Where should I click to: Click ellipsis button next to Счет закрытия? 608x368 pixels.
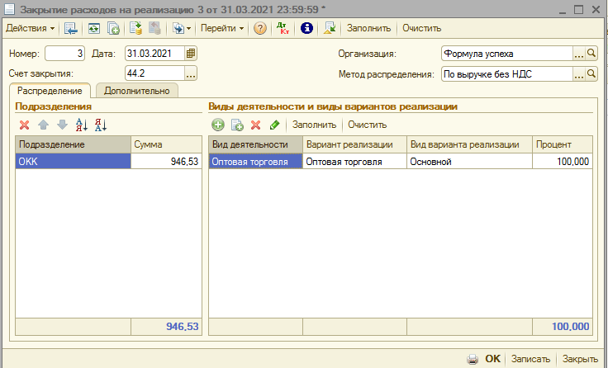point(191,74)
